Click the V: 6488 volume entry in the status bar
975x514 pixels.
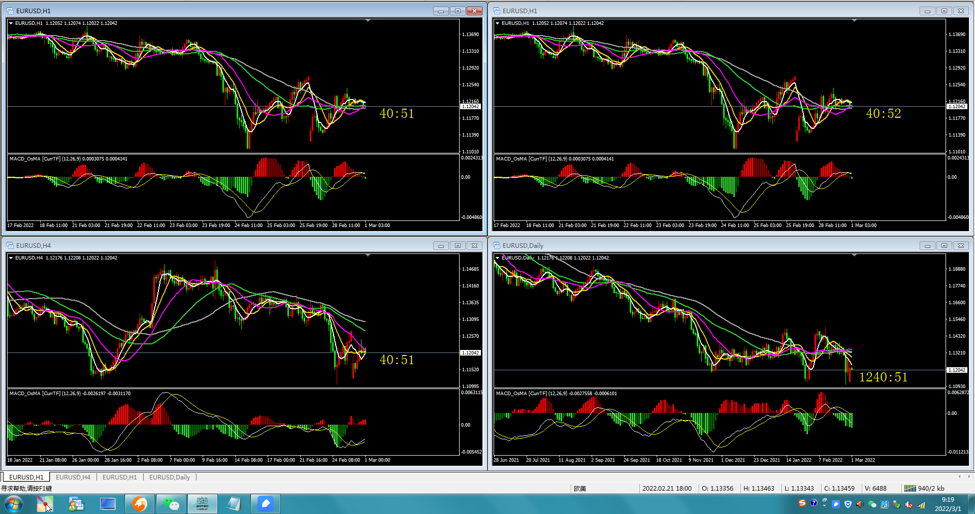[x=875, y=488]
